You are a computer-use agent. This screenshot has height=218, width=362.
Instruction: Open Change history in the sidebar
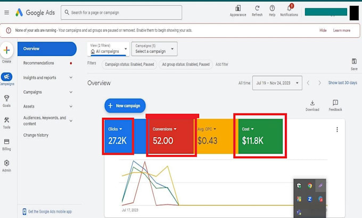pos(36,135)
